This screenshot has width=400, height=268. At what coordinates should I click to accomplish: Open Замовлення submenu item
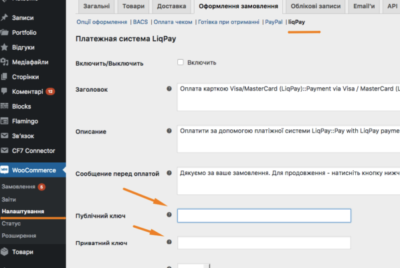pos(18,187)
